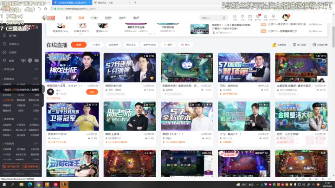Open the 分区排行榜 link

point(320,45)
